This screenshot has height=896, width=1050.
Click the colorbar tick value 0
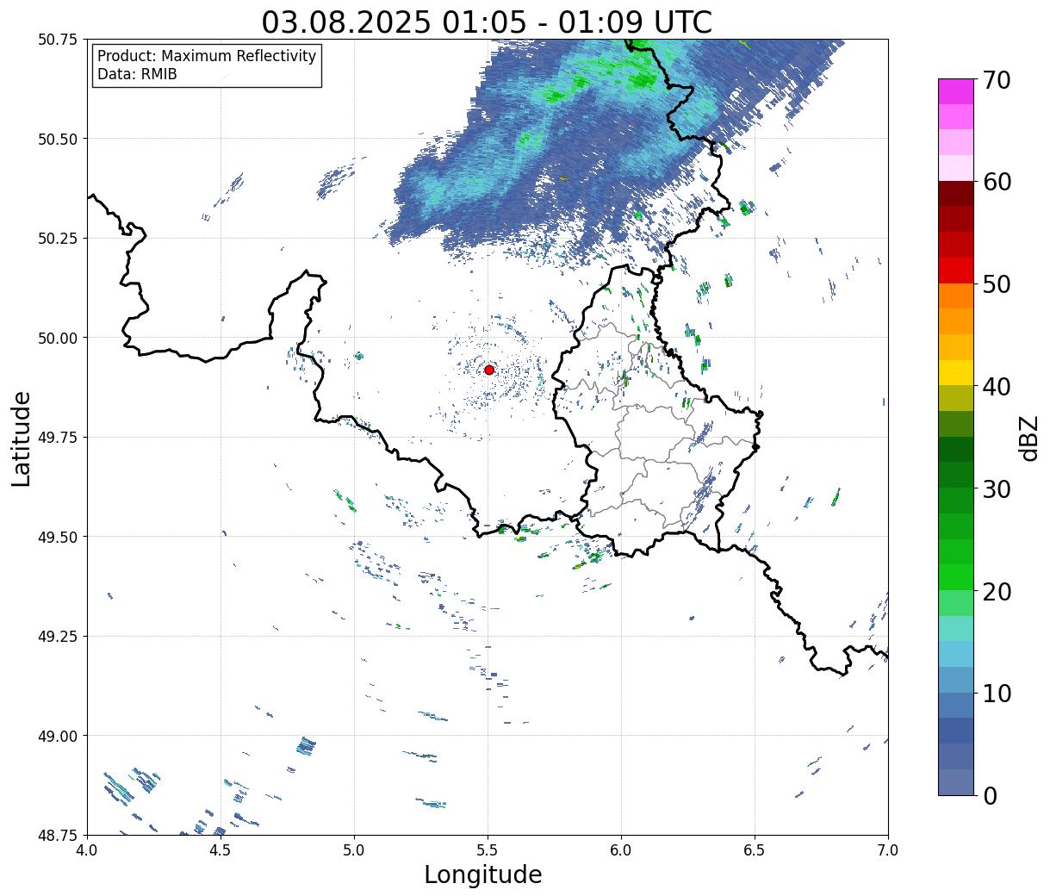click(x=989, y=795)
